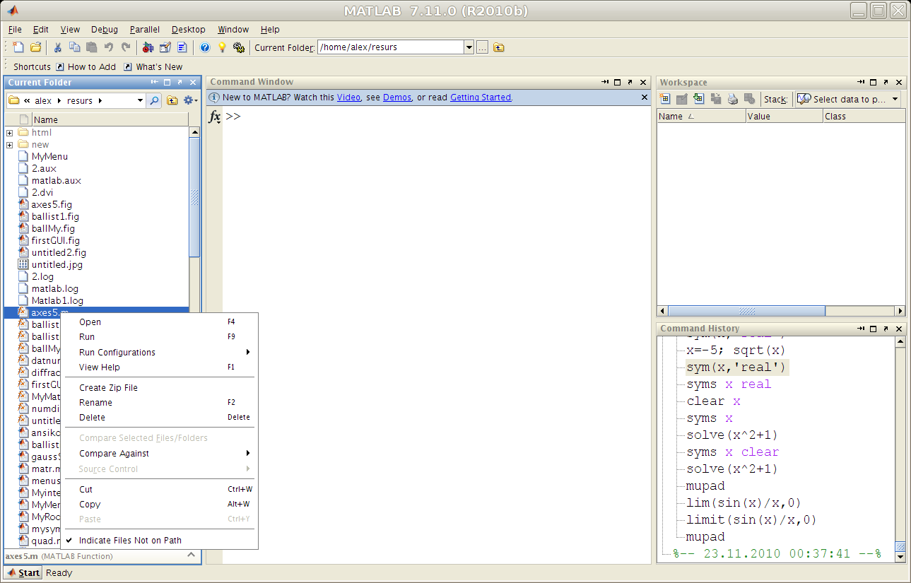Open the Select data to plot dropdown
The width and height of the screenshot is (911, 583).
(895, 99)
